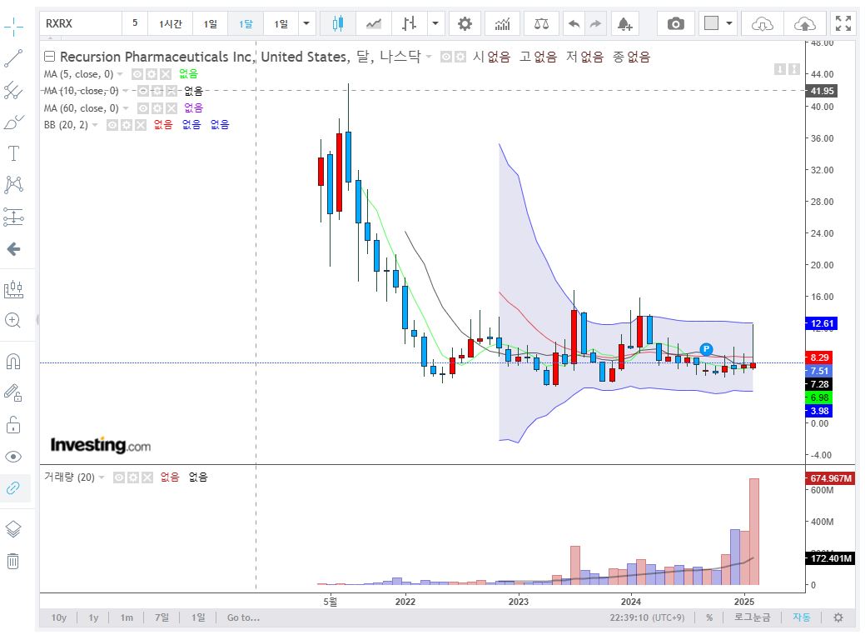Toggle 자동 auto scale
This screenshot has height=635, width=865.
pyautogui.click(x=802, y=617)
